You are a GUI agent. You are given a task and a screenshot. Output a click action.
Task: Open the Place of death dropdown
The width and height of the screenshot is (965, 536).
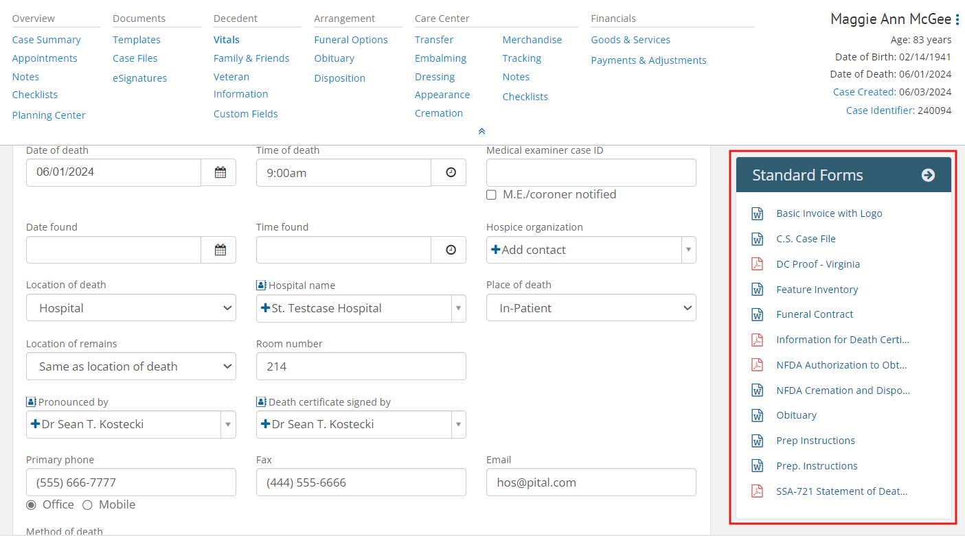pos(591,307)
